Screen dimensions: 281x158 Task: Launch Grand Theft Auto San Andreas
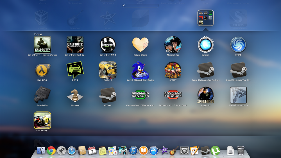coord(206,70)
